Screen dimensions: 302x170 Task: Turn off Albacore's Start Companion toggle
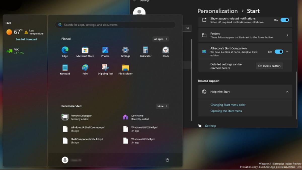pyautogui.click(x=279, y=52)
